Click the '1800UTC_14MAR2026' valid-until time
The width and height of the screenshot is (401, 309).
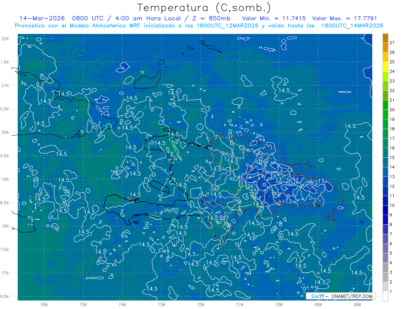(352, 26)
